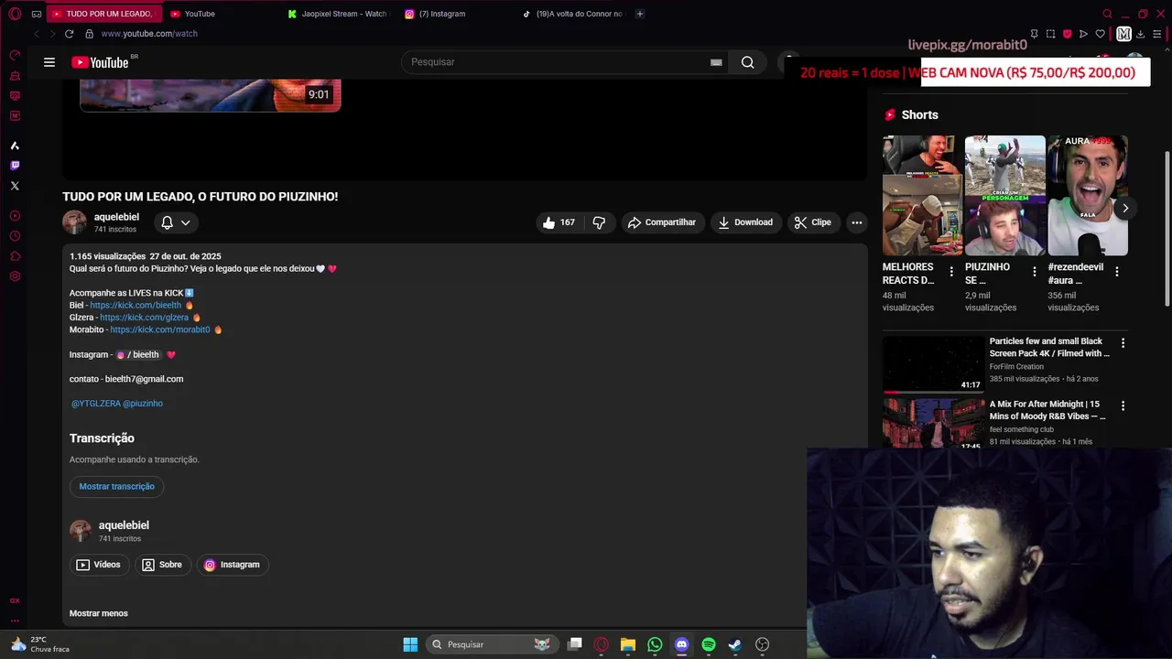This screenshot has height=659, width=1172.
Task: Open Twitch panel in Opera sidebar
Action: 15,166
